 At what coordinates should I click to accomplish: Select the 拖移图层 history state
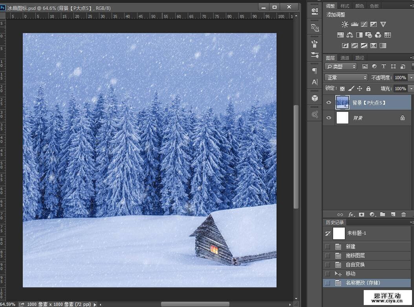point(355,255)
